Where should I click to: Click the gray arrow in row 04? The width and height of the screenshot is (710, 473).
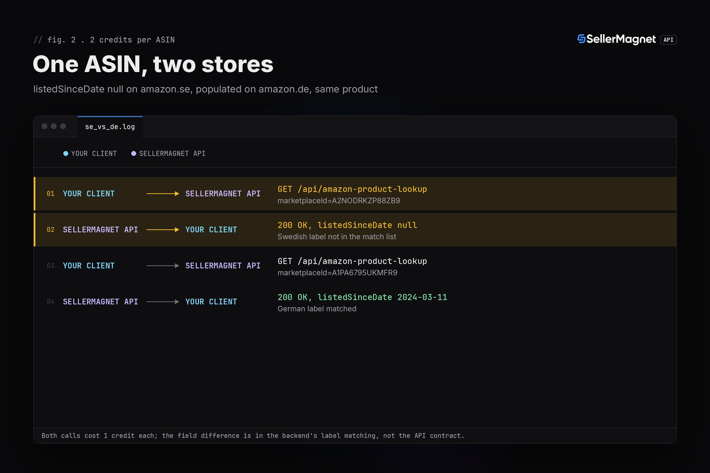tap(163, 302)
